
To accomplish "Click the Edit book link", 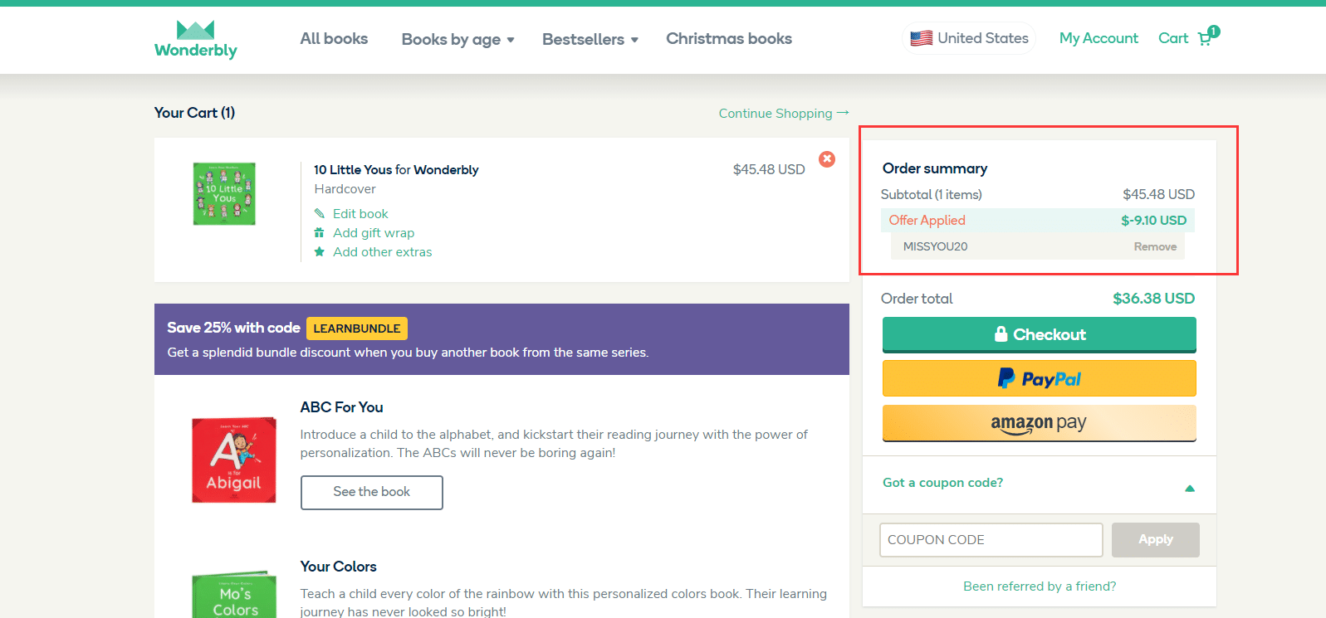I will coord(360,214).
